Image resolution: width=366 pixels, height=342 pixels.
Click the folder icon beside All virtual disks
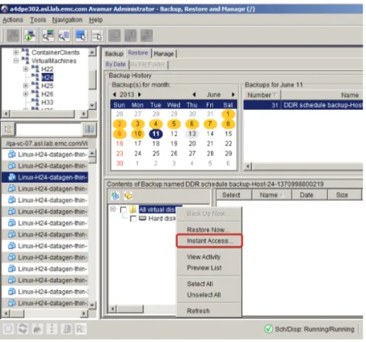(x=133, y=209)
